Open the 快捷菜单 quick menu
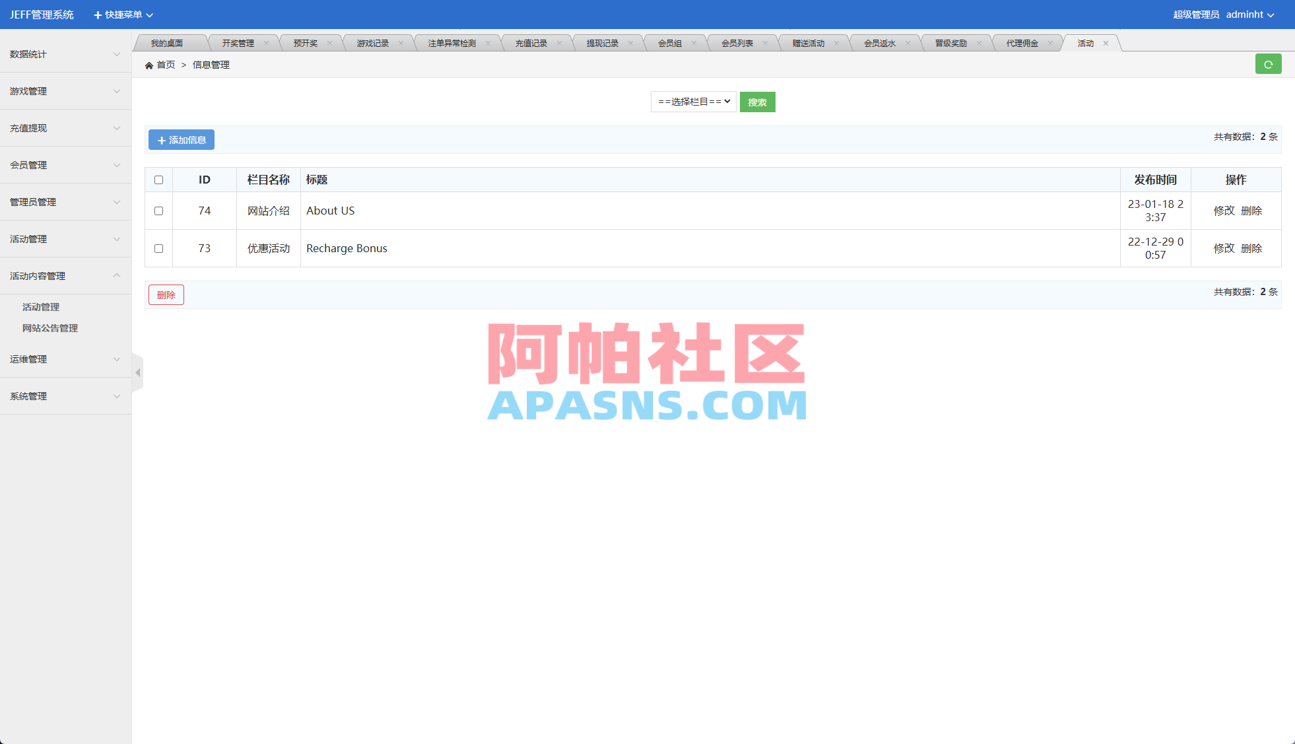This screenshot has height=744, width=1295. pos(123,14)
